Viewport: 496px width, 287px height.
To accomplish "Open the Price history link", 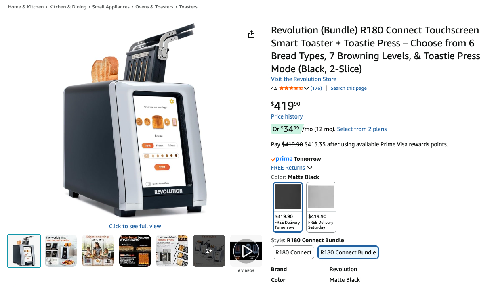I will click(287, 116).
